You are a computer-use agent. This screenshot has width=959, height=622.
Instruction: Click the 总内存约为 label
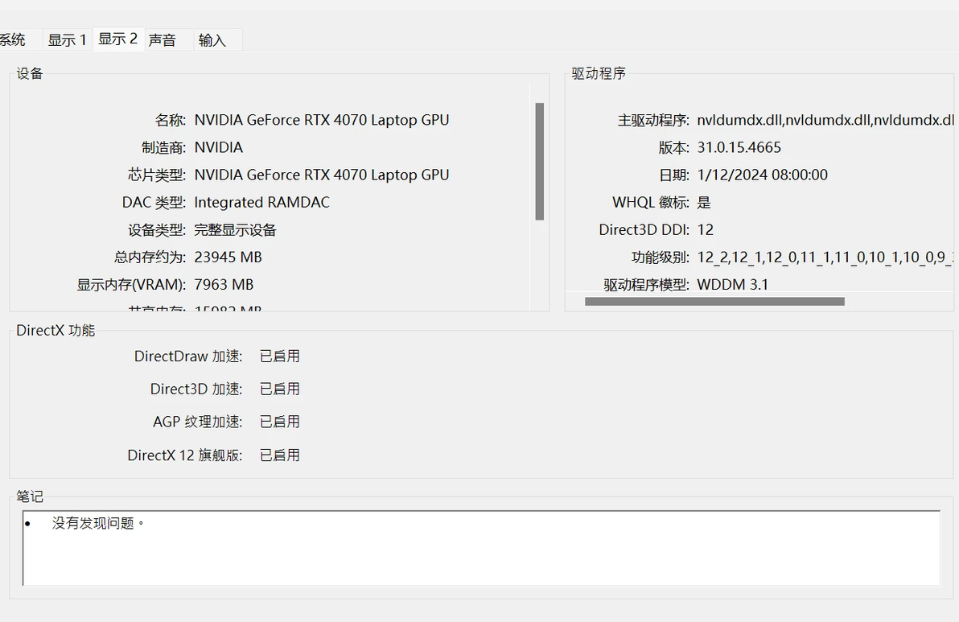[x=150, y=257]
